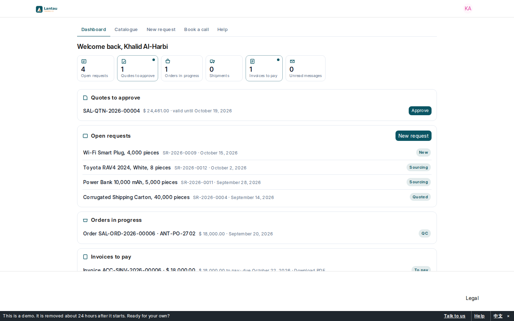Open the Catalogue tab

126,30
